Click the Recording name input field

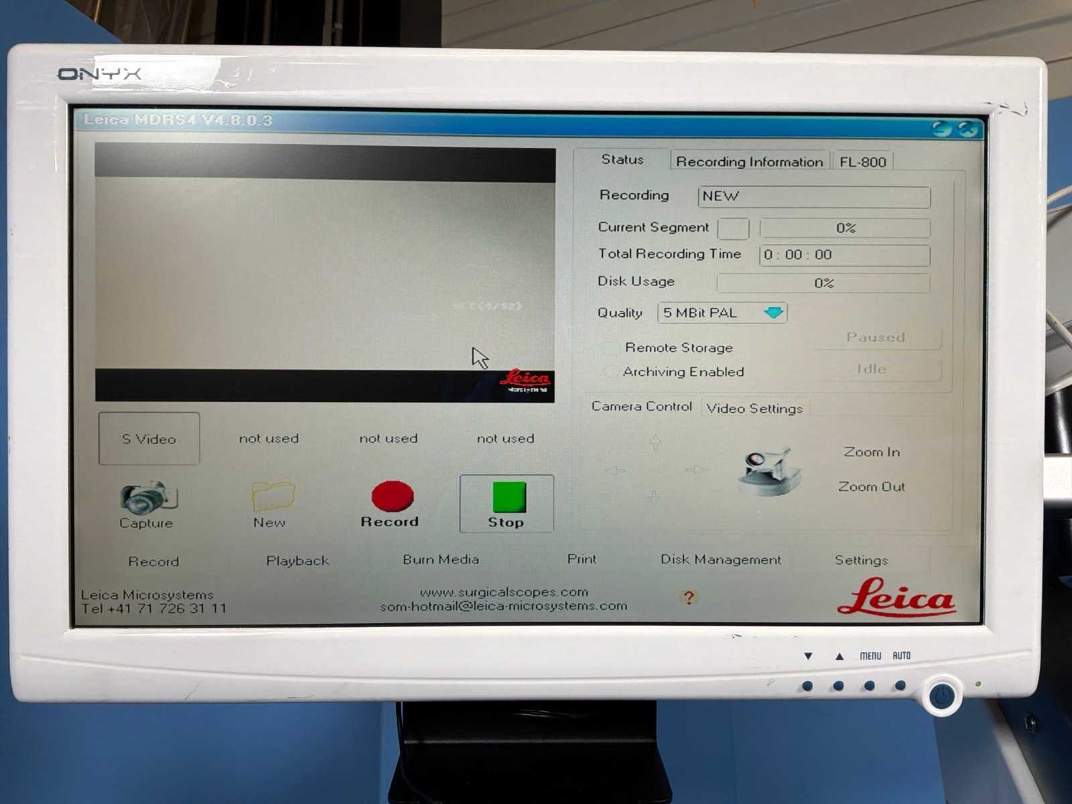tap(813, 196)
